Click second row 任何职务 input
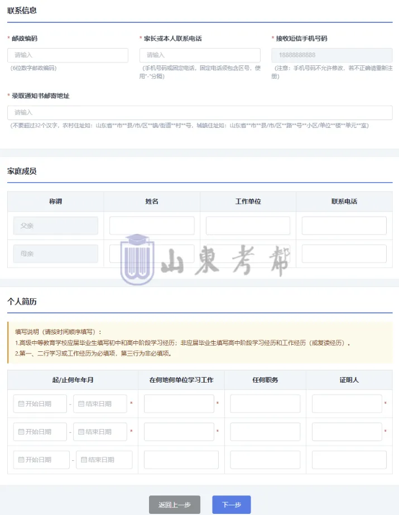 [265, 432]
